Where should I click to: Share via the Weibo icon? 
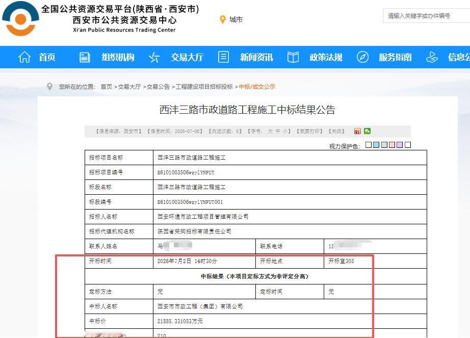point(357,131)
